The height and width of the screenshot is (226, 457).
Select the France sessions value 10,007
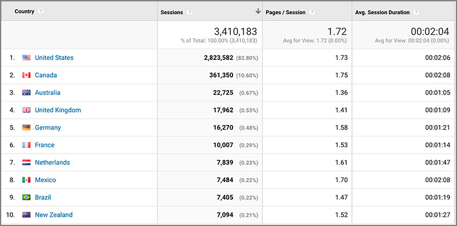click(x=223, y=145)
